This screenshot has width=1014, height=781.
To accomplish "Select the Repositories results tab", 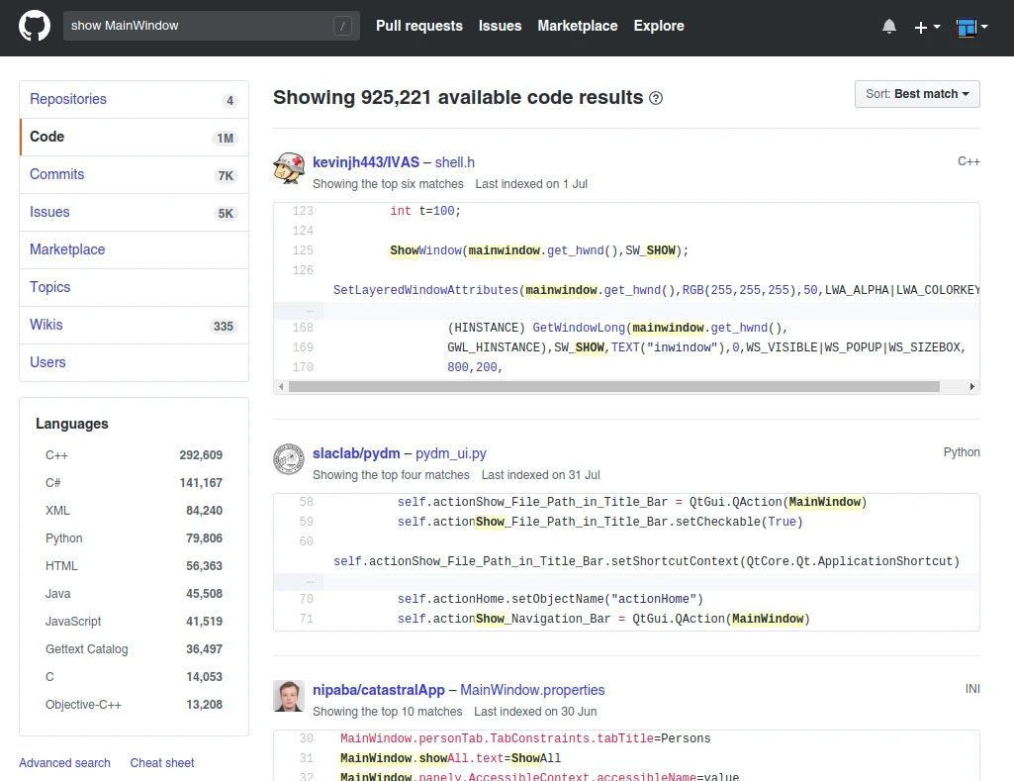I will (135, 100).
